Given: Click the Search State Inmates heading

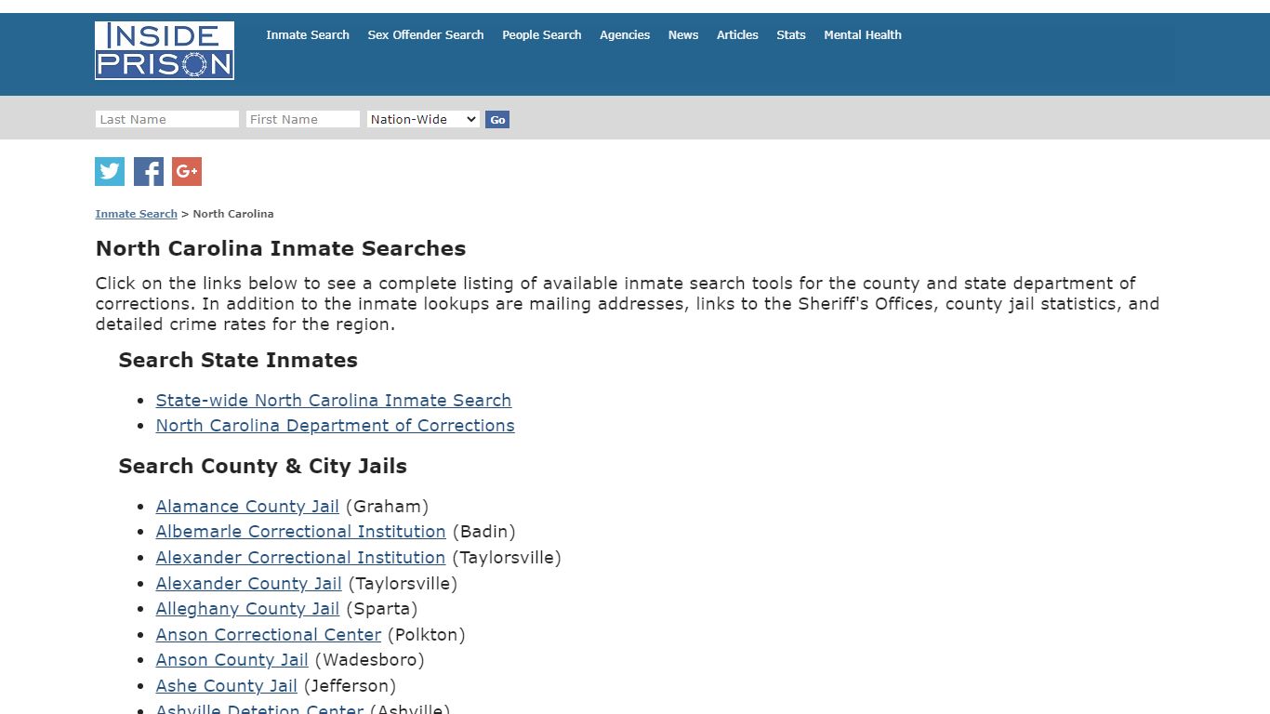Looking at the screenshot, I should pyautogui.click(x=238, y=360).
